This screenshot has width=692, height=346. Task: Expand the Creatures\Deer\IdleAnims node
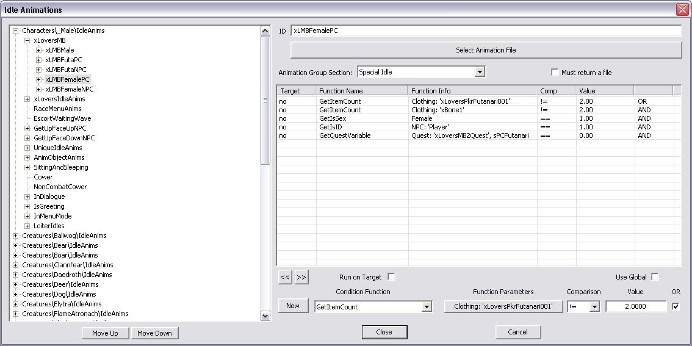(15, 284)
